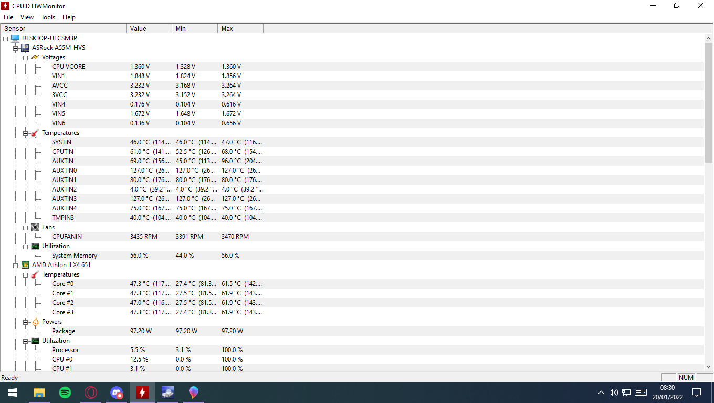Viewport: 714px width, 403px height.
Task: Open the File menu
Action: [x=8, y=17]
